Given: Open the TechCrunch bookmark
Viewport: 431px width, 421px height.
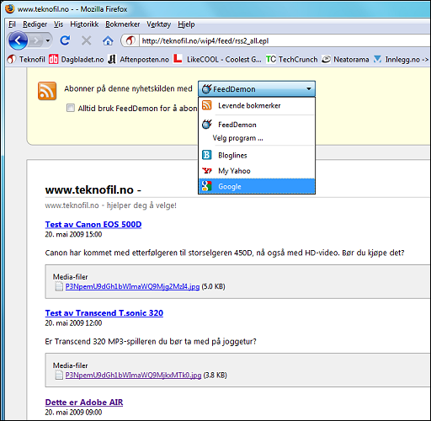Looking at the screenshot, I should click(x=291, y=60).
